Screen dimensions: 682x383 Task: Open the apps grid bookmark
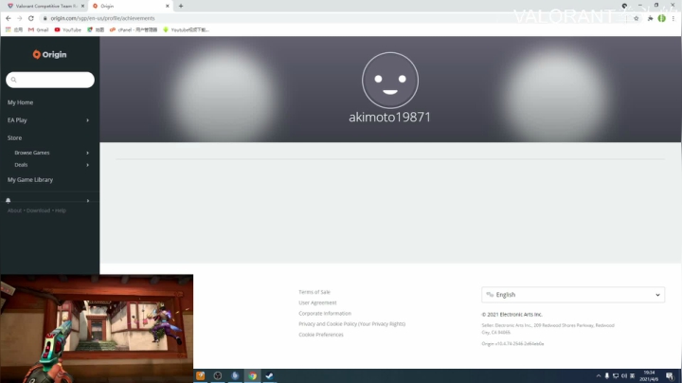13,29
